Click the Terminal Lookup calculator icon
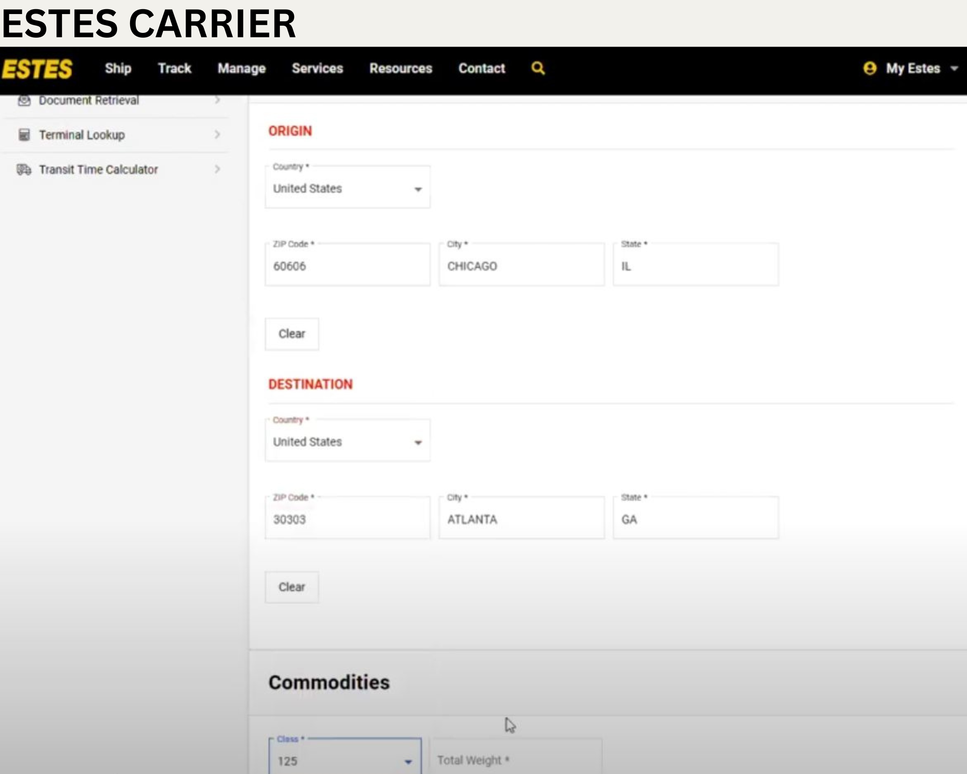Screen dimensions: 967x774 tap(24, 134)
